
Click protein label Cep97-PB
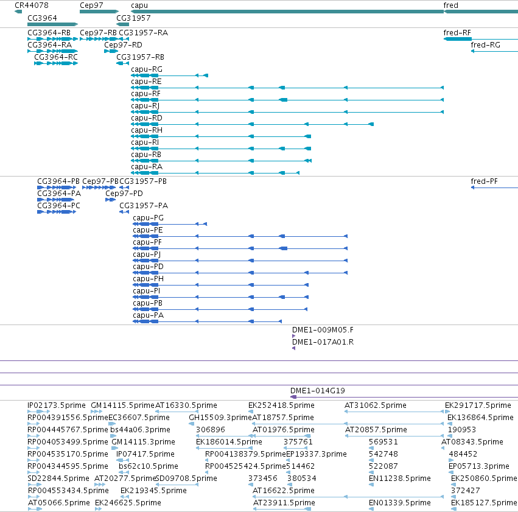pos(100,181)
